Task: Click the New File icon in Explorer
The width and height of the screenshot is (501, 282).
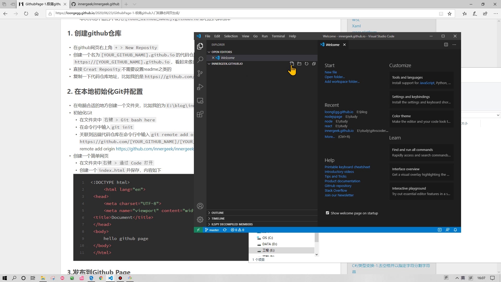Action: (x=292, y=64)
